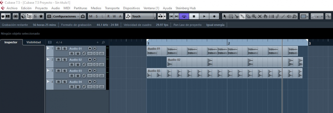The height and width of the screenshot is (113, 333).
Task: Select the Audio 02 clip in timeline
Action: coord(189,60)
